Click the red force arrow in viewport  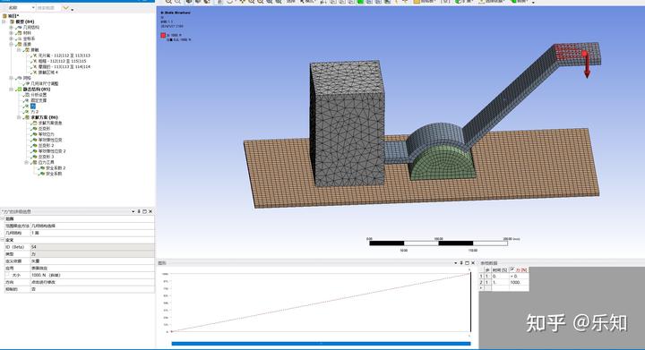(x=586, y=64)
